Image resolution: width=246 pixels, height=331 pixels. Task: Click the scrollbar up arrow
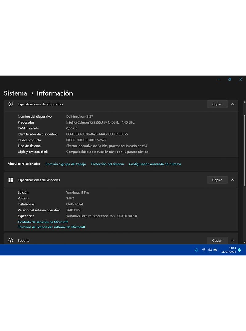[x=244, y=102]
